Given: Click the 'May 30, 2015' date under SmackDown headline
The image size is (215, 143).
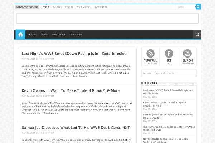Looking at the screenshot, I should tap(29, 59).
